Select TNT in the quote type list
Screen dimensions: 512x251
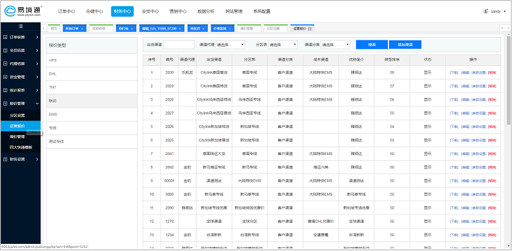(92, 88)
